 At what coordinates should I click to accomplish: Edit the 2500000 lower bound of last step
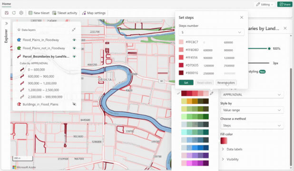[x=208, y=73]
